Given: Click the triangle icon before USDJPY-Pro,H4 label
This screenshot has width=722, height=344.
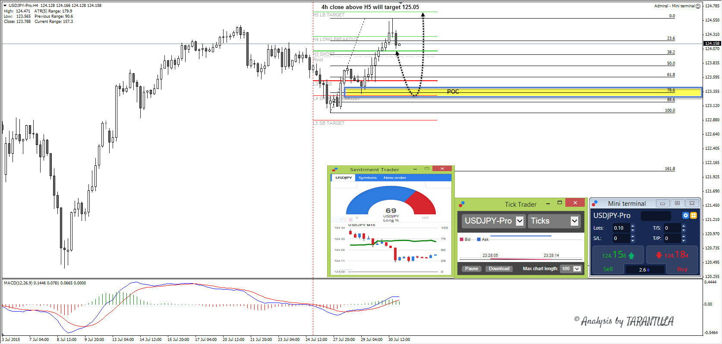Looking at the screenshot, I should [5, 6].
